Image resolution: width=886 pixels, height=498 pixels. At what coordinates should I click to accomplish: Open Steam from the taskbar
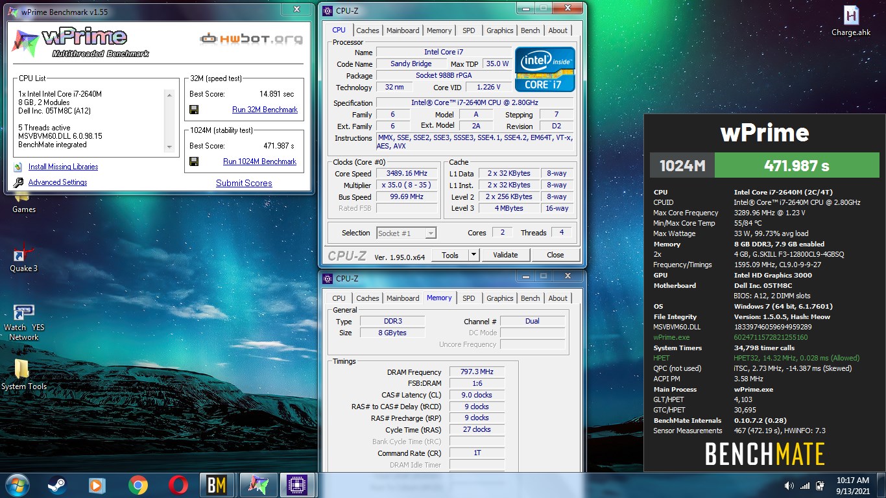click(57, 485)
